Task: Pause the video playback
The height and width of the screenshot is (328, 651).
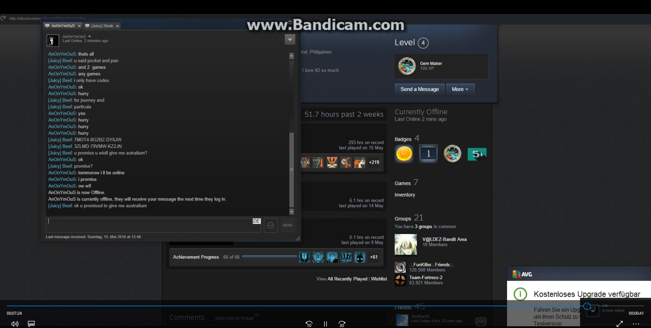Action: pyautogui.click(x=325, y=324)
